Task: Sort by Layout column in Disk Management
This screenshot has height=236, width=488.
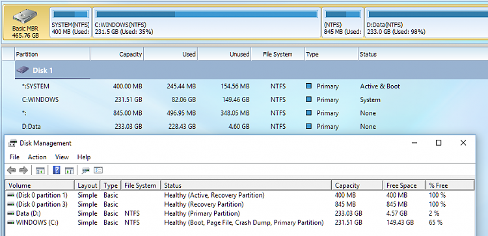Action: coord(87,186)
